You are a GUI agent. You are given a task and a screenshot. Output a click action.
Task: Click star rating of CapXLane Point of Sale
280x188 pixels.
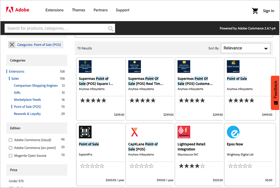141,166
